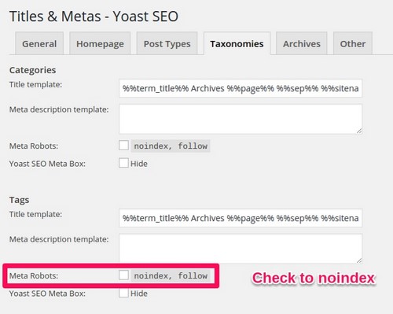Image resolution: width=393 pixels, height=314 pixels.
Task: Open the Other tab
Action: 353,43
